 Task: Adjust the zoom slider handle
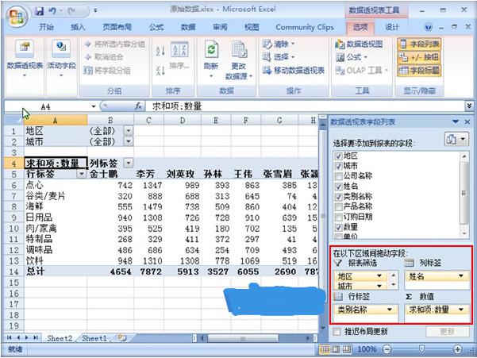[x=422, y=349]
